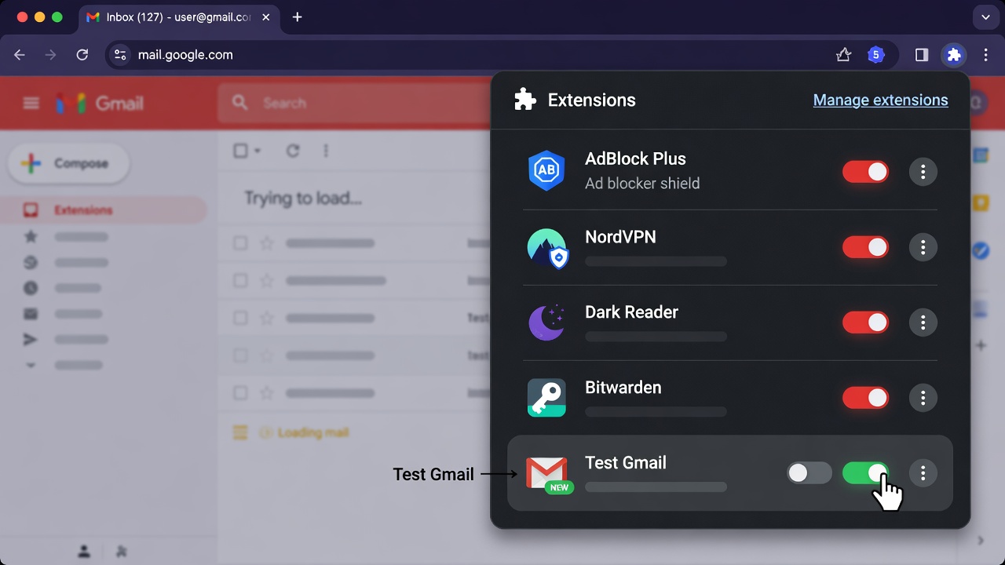The image size is (1005, 565).
Task: Toggle AdBlock Plus extension switch
Action: [x=865, y=172]
